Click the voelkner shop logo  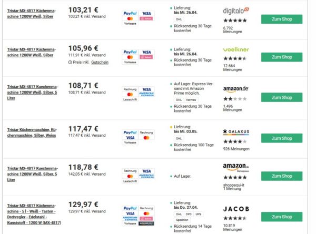click(235, 49)
